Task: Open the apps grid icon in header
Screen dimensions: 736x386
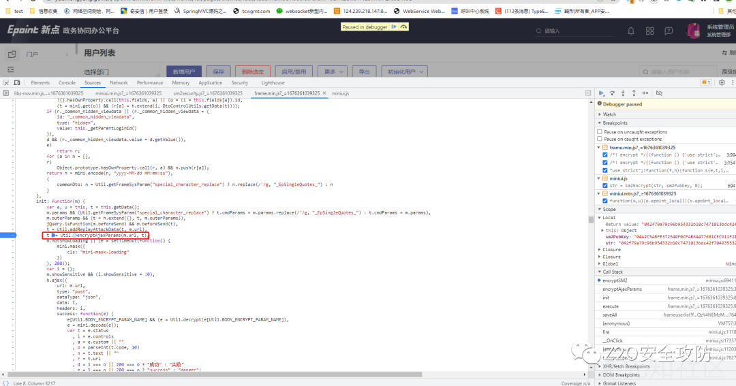Action: [x=649, y=31]
